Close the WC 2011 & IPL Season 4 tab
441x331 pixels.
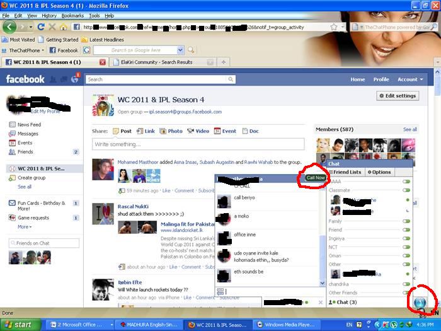click(103, 62)
